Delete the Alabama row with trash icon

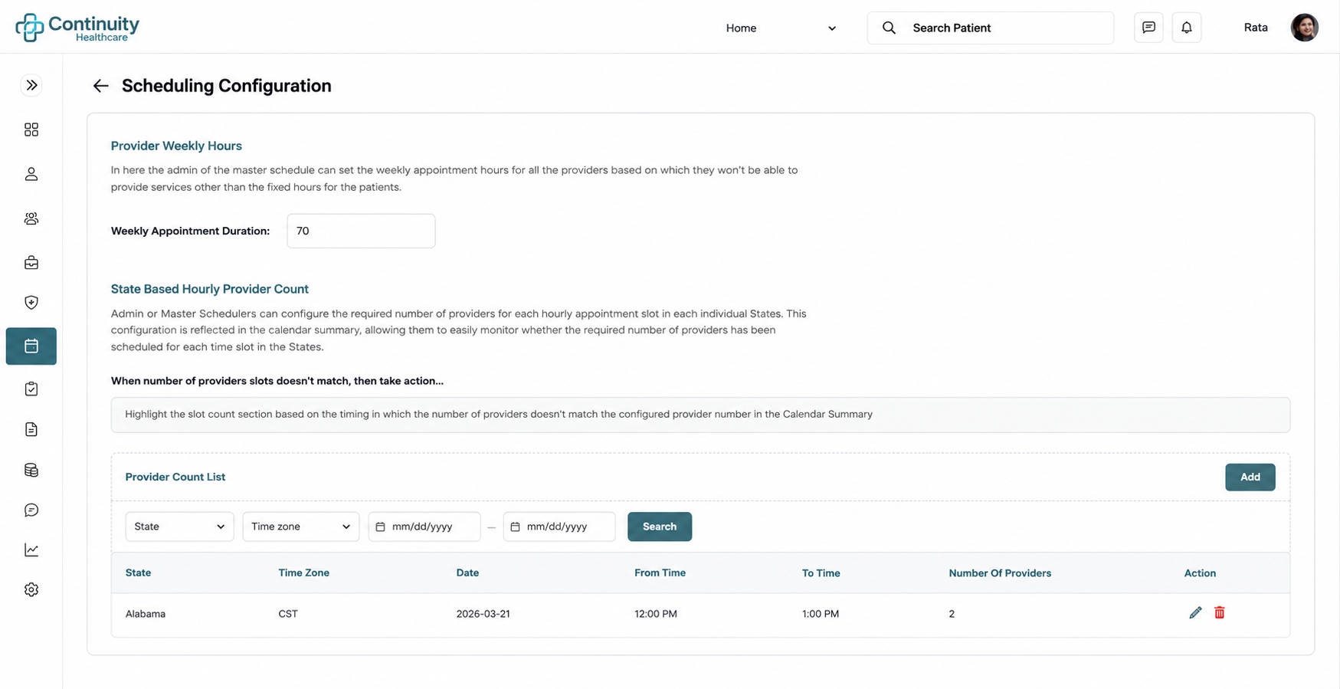tap(1220, 612)
